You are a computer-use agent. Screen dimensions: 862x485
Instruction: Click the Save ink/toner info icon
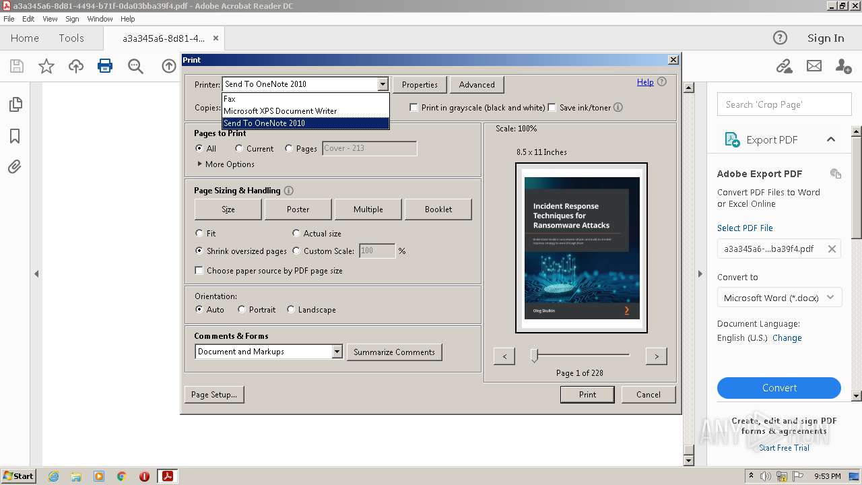[x=618, y=107]
